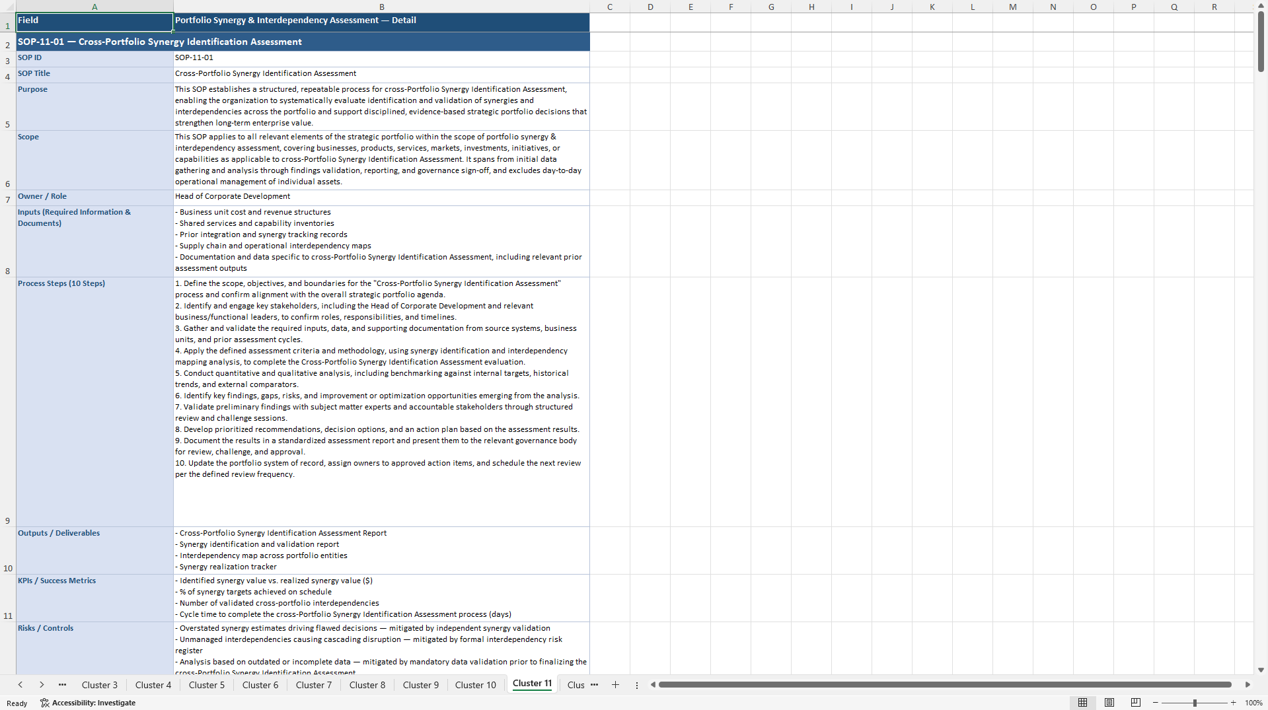Add a new sheet with plus icon
The image size is (1268, 710).
tap(615, 685)
